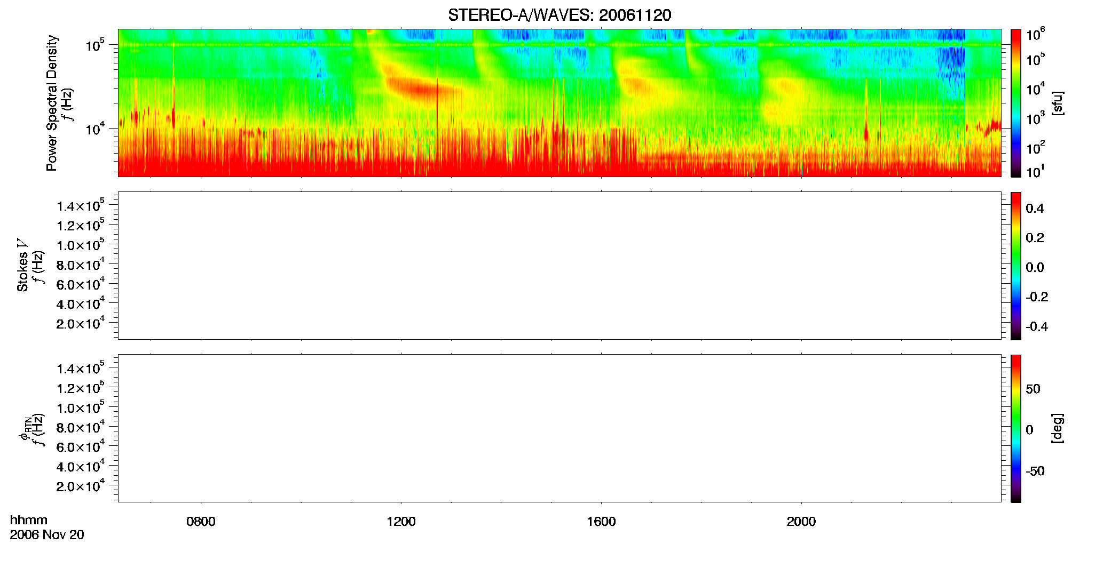Click the 2000 time tick label
The width and height of the screenshot is (1119, 576).
coord(801,522)
